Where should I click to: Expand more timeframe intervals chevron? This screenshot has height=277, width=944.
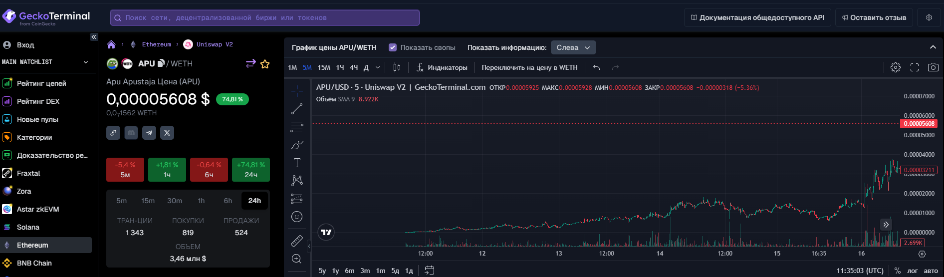click(378, 67)
